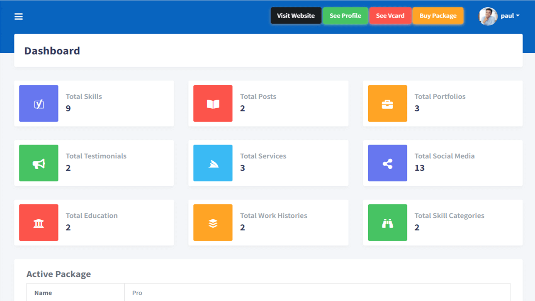Click the Total Portfolios briefcase icon
This screenshot has height=301, width=535.
[387, 103]
